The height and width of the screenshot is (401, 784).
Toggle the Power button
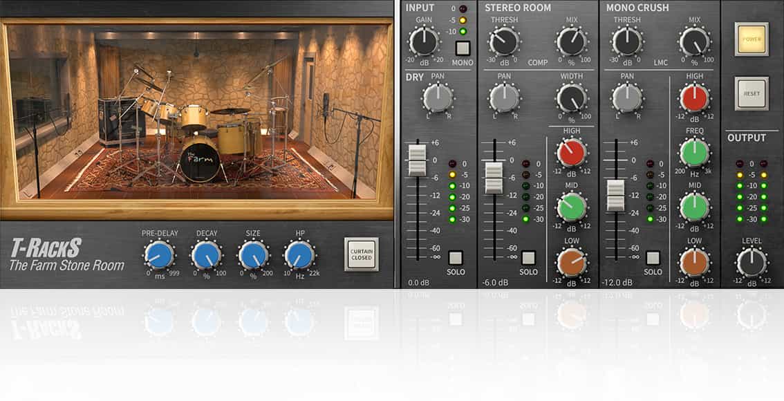pyautogui.click(x=752, y=39)
